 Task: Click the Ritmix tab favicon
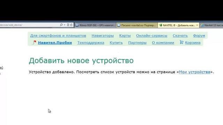77,25
